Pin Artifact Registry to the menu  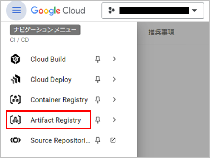97,120
